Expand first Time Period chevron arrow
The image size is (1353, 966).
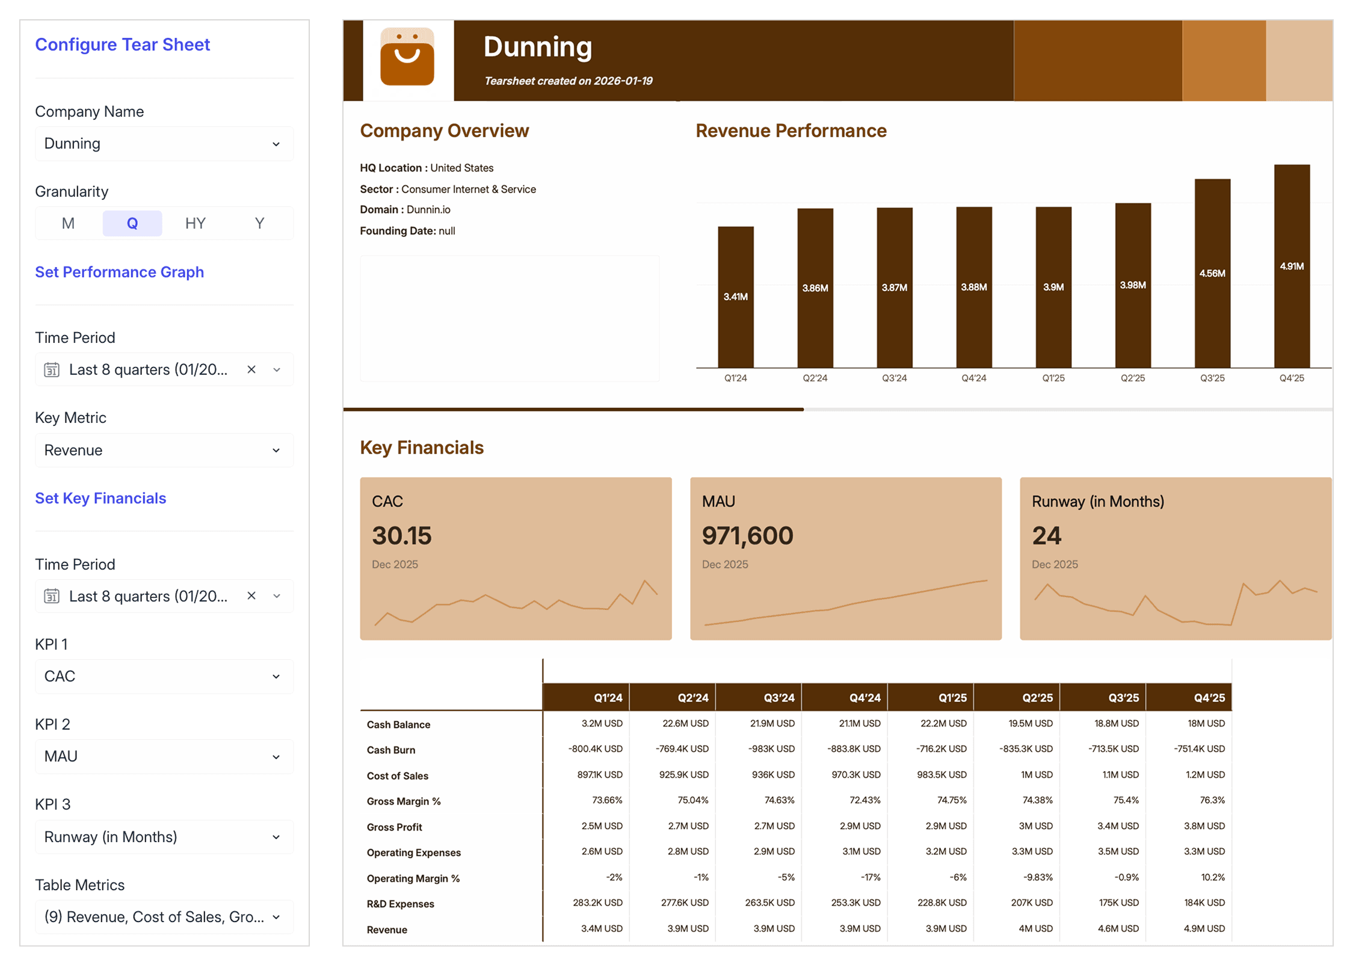coord(277,370)
